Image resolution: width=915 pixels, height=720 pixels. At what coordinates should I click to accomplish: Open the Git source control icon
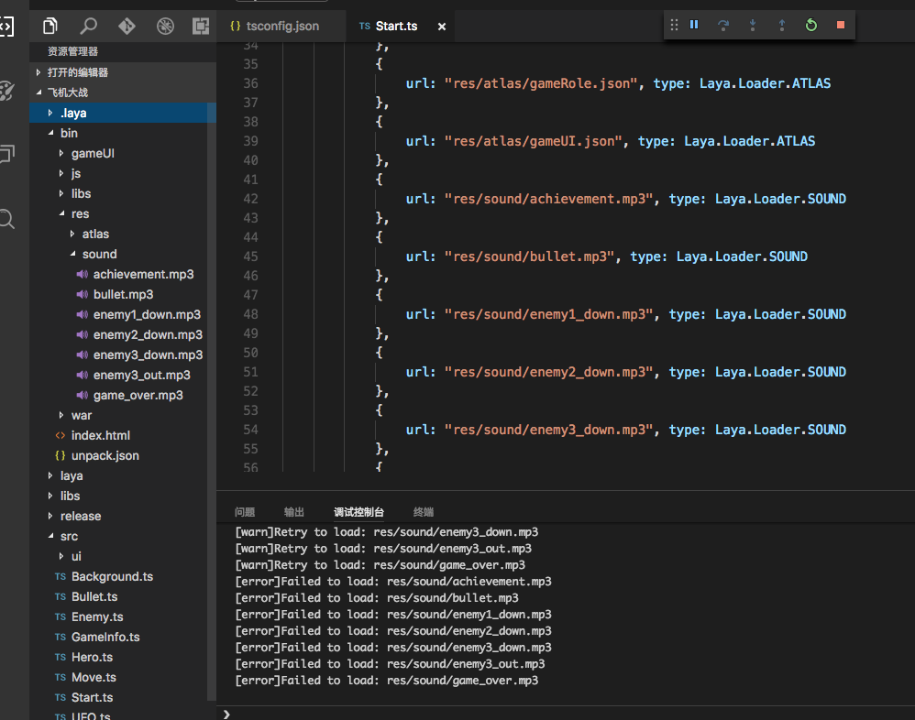pyautogui.click(x=127, y=26)
